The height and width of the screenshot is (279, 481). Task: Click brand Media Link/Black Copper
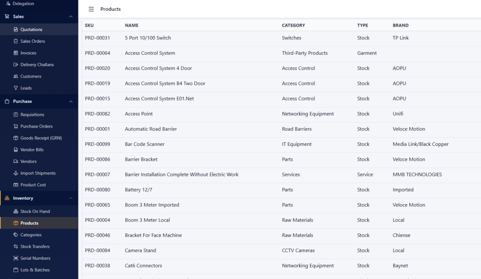(x=420, y=144)
